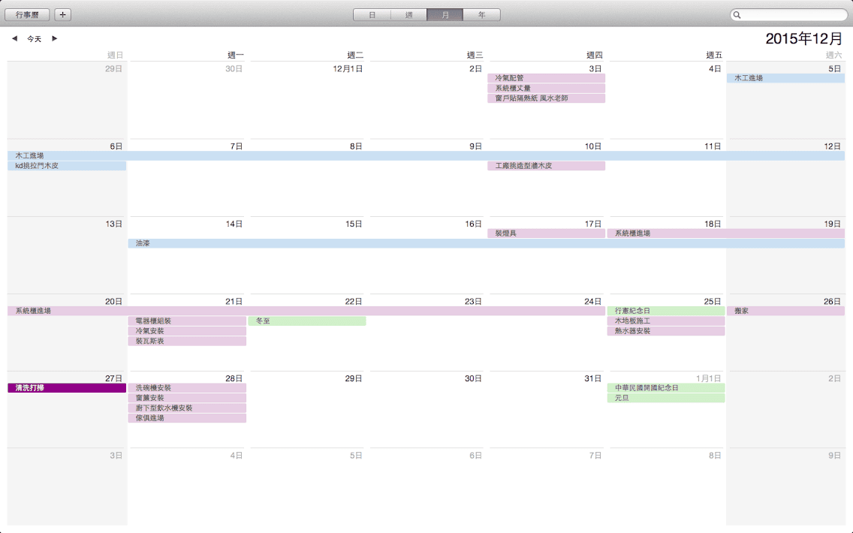
Task: Select the 搬家 event on the 26th
Action: 785,311
